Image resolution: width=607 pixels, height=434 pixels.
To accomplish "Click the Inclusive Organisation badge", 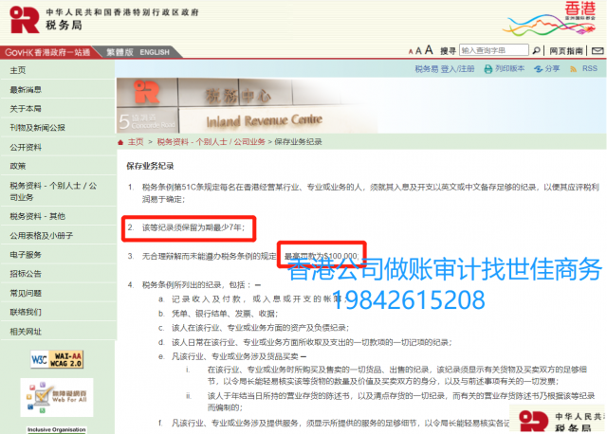I will tap(57, 430).
